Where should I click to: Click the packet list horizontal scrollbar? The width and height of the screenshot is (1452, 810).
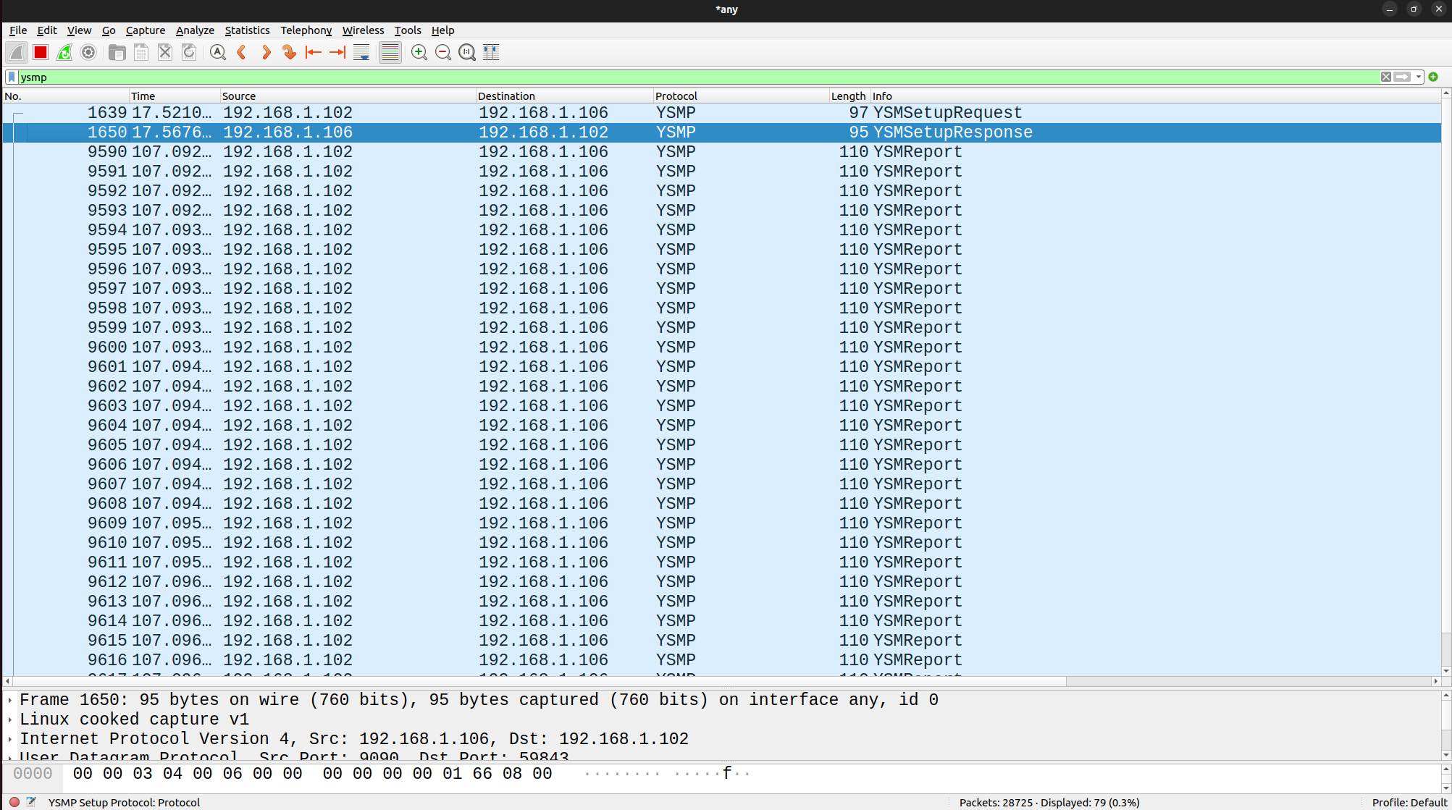point(721,681)
